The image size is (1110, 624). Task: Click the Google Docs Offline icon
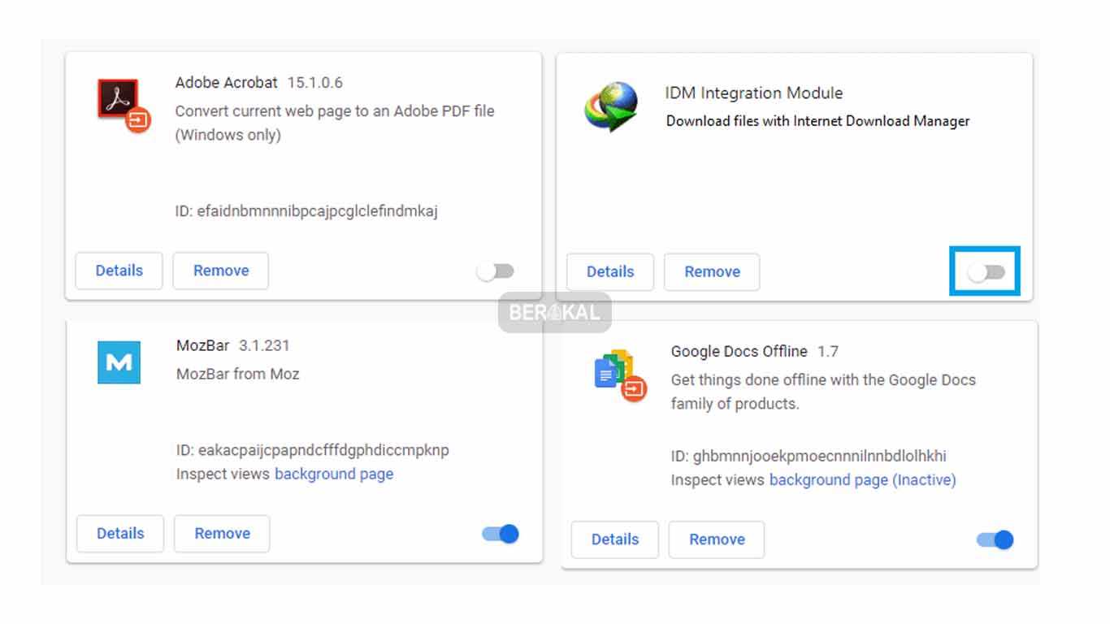click(620, 375)
